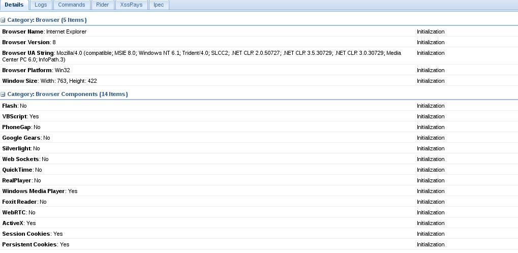Collapse the Browser Components group icon
Viewport: 518px width, 253px height.
pyautogui.click(x=3, y=94)
